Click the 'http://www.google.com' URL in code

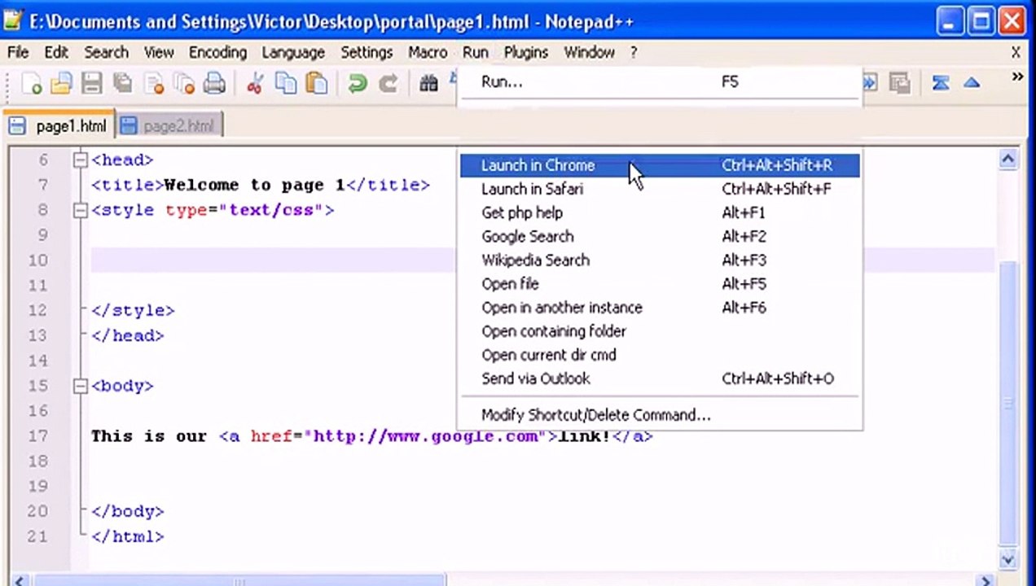tap(426, 436)
